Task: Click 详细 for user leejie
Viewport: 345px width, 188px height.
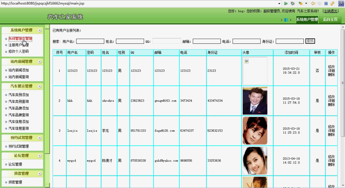Action: (x=331, y=131)
